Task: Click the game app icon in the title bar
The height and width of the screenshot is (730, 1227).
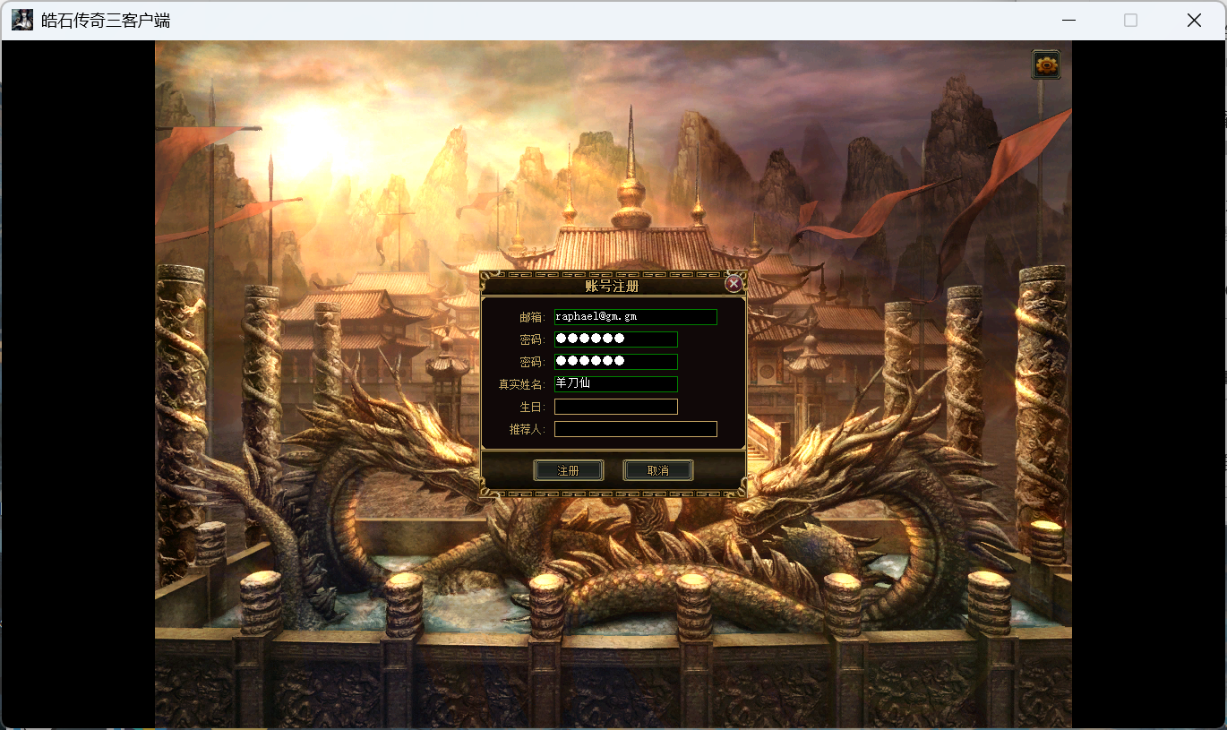Action: tap(22, 20)
